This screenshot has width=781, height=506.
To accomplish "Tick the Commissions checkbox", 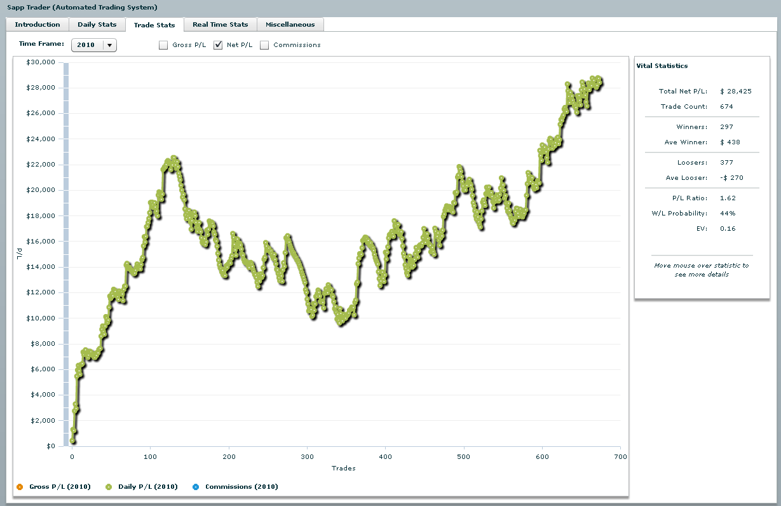I will [x=264, y=45].
